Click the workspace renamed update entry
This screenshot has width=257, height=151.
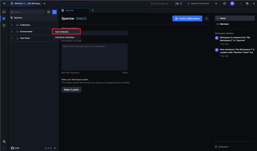(x=235, y=41)
